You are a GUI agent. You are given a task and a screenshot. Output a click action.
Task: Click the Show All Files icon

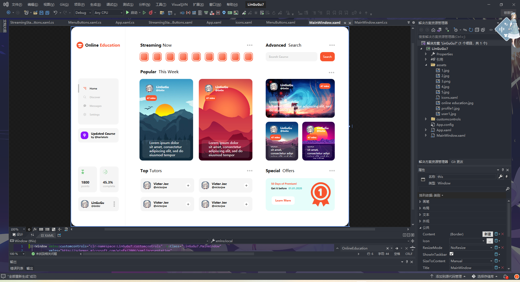coord(483,30)
